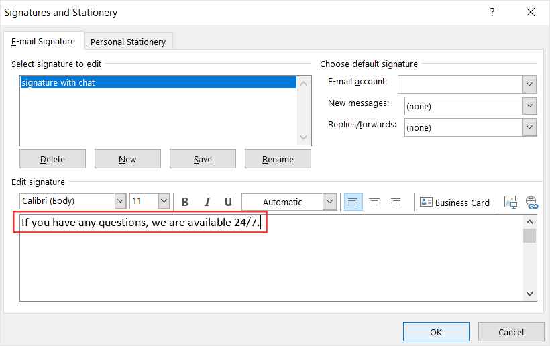The height and width of the screenshot is (346, 550).
Task: Toggle bold formatting in signature editor
Action: pyautogui.click(x=185, y=202)
